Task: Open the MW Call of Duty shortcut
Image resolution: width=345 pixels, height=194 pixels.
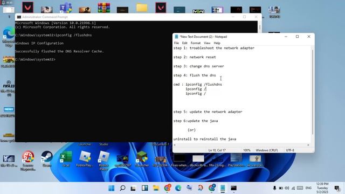Action: [x=198, y=11]
